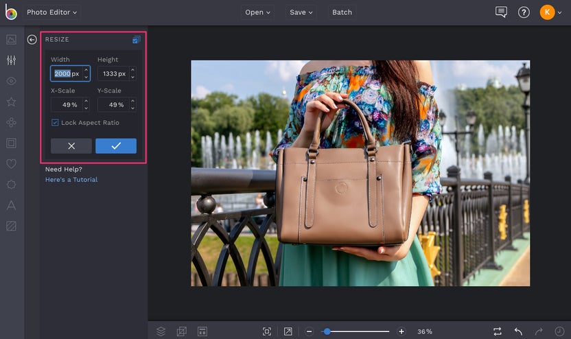Expand the Photo Editor dropdown
This screenshot has height=339, width=571.
[52, 12]
